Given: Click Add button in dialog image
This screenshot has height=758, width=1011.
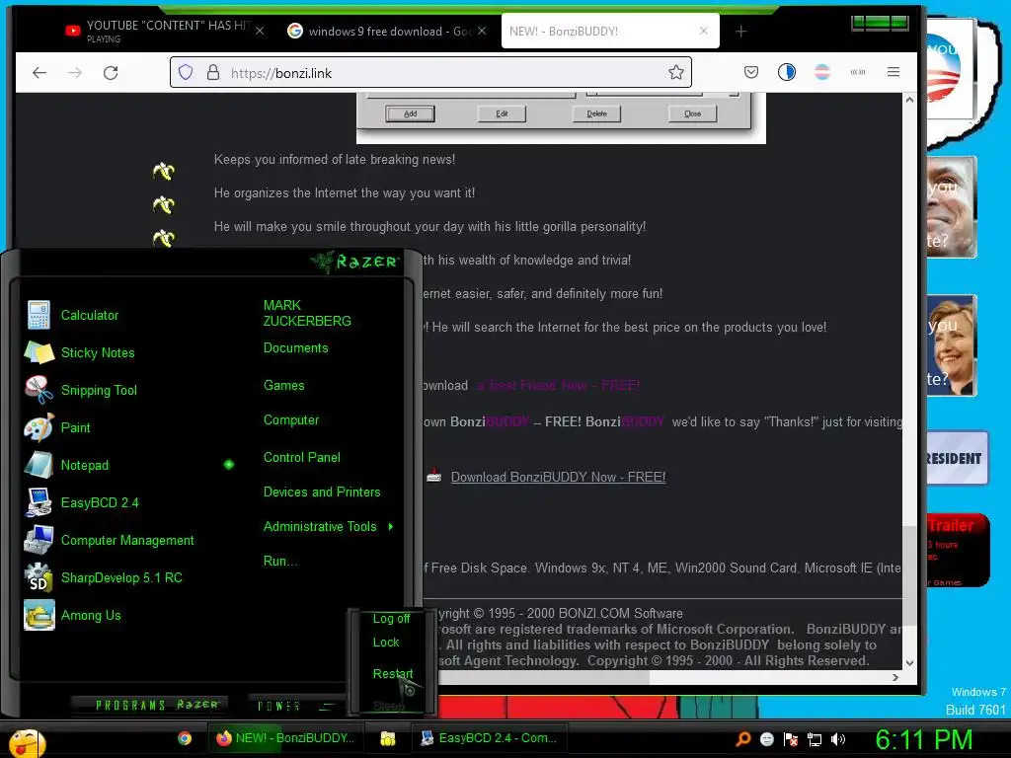Looking at the screenshot, I should pyautogui.click(x=410, y=114).
